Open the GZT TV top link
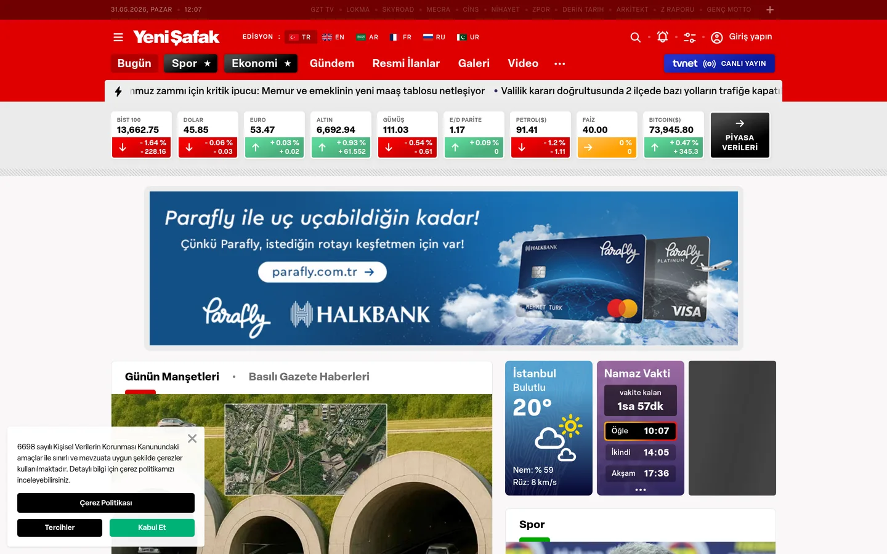Viewport: 887px width, 554px height. coord(322,10)
